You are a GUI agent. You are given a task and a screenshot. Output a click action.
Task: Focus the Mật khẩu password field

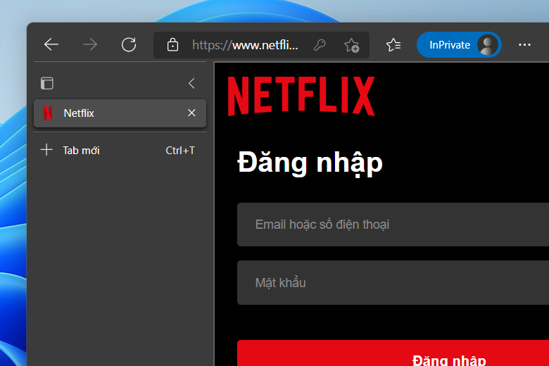[393, 283]
